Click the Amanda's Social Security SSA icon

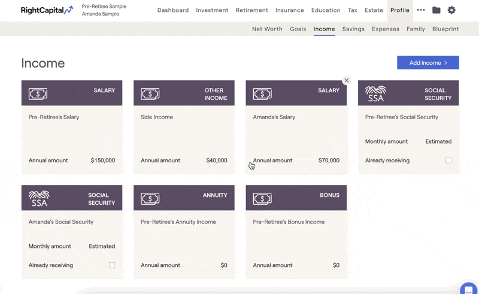point(39,198)
